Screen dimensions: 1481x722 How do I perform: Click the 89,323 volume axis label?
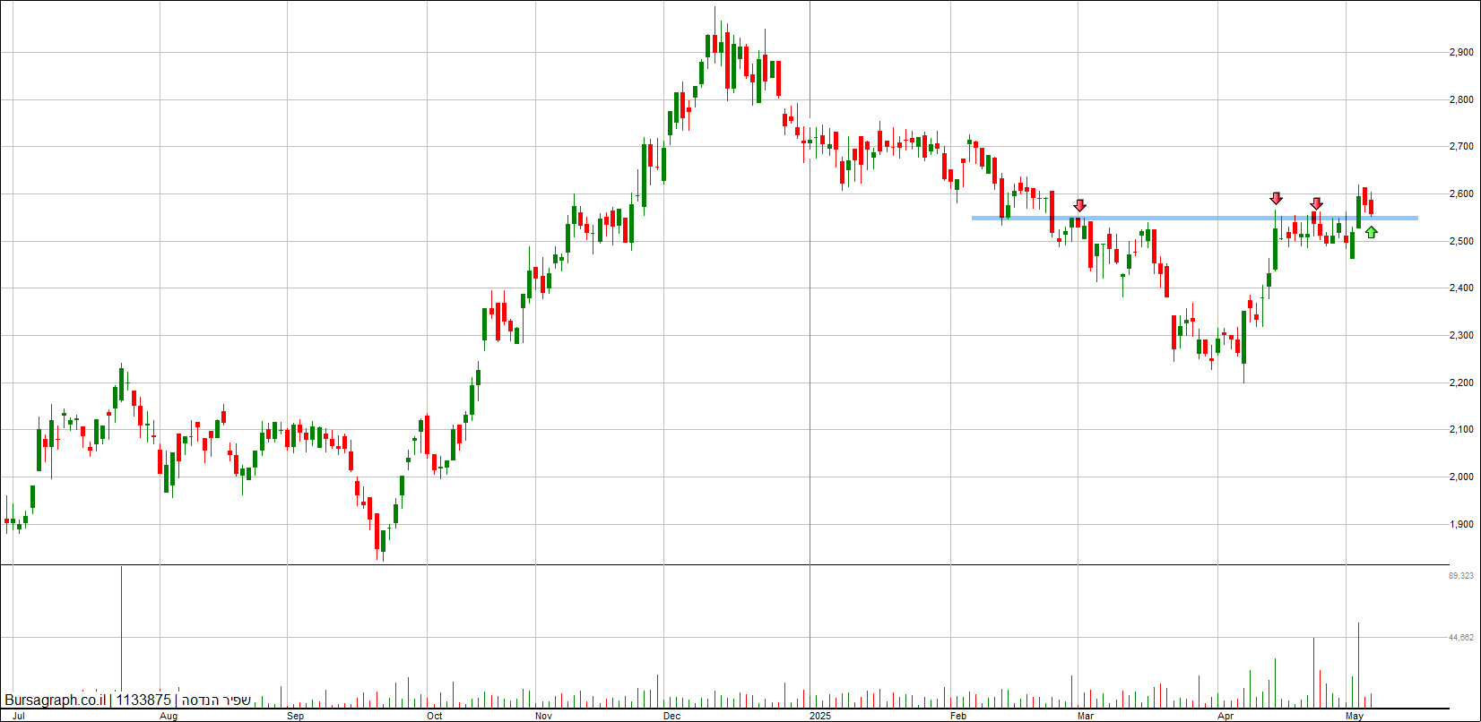click(x=1461, y=575)
